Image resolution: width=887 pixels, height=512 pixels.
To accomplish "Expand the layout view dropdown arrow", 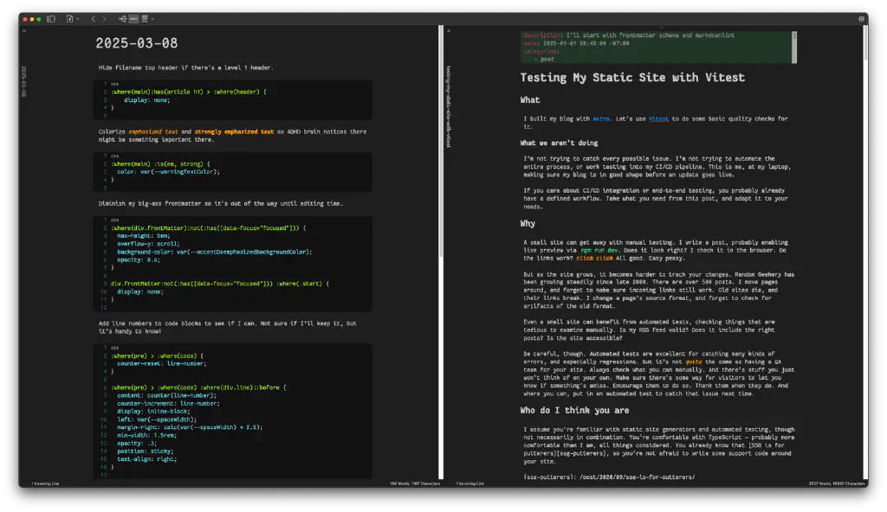I will click(x=153, y=18).
